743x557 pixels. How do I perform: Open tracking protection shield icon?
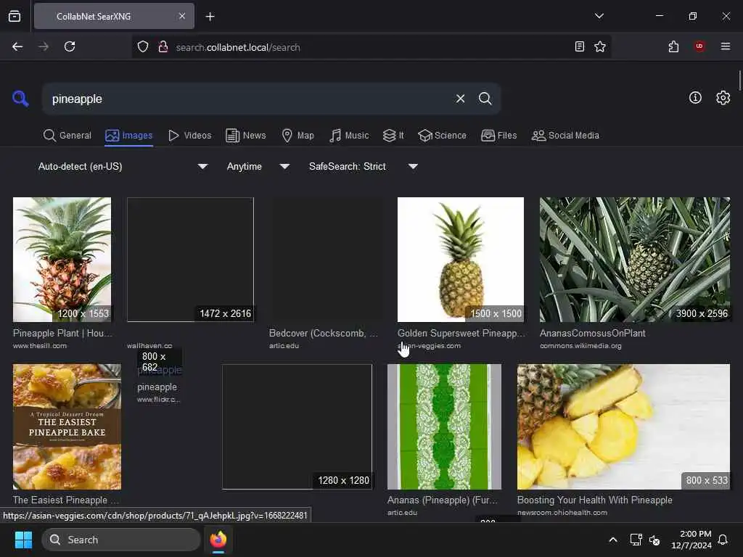[x=143, y=47]
